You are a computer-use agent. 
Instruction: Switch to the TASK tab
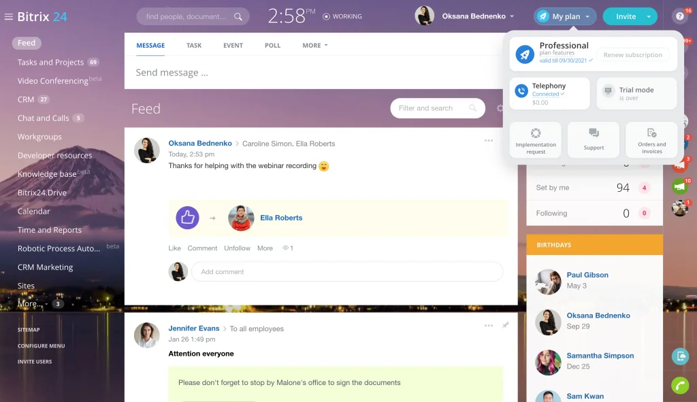click(194, 45)
